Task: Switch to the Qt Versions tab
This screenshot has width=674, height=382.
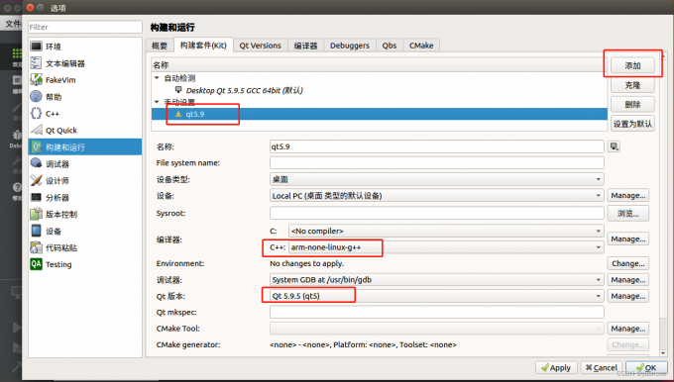Action: point(260,46)
